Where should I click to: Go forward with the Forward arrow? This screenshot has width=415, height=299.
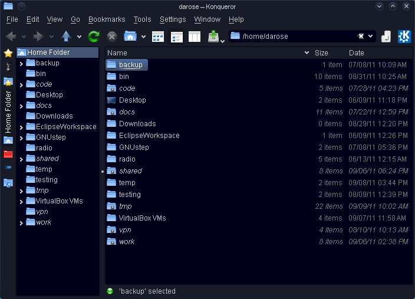point(38,37)
